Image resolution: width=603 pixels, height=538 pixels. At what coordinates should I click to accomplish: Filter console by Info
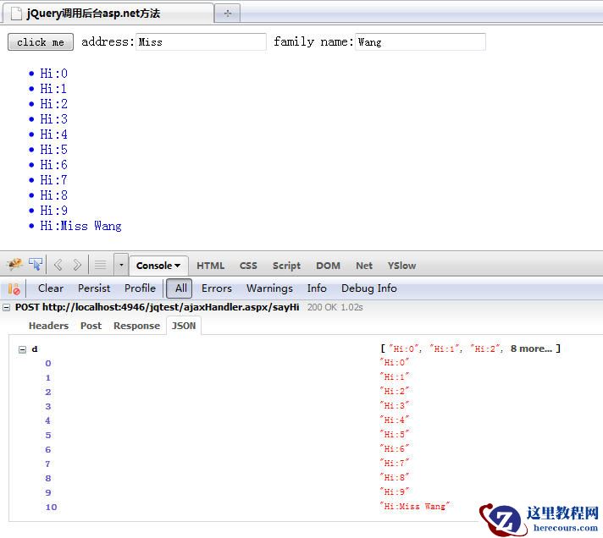(317, 288)
